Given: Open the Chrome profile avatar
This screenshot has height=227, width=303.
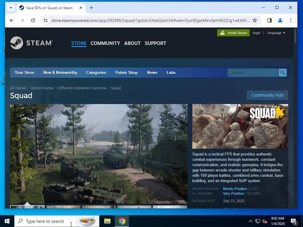Looking at the screenshot, I should [x=280, y=20].
